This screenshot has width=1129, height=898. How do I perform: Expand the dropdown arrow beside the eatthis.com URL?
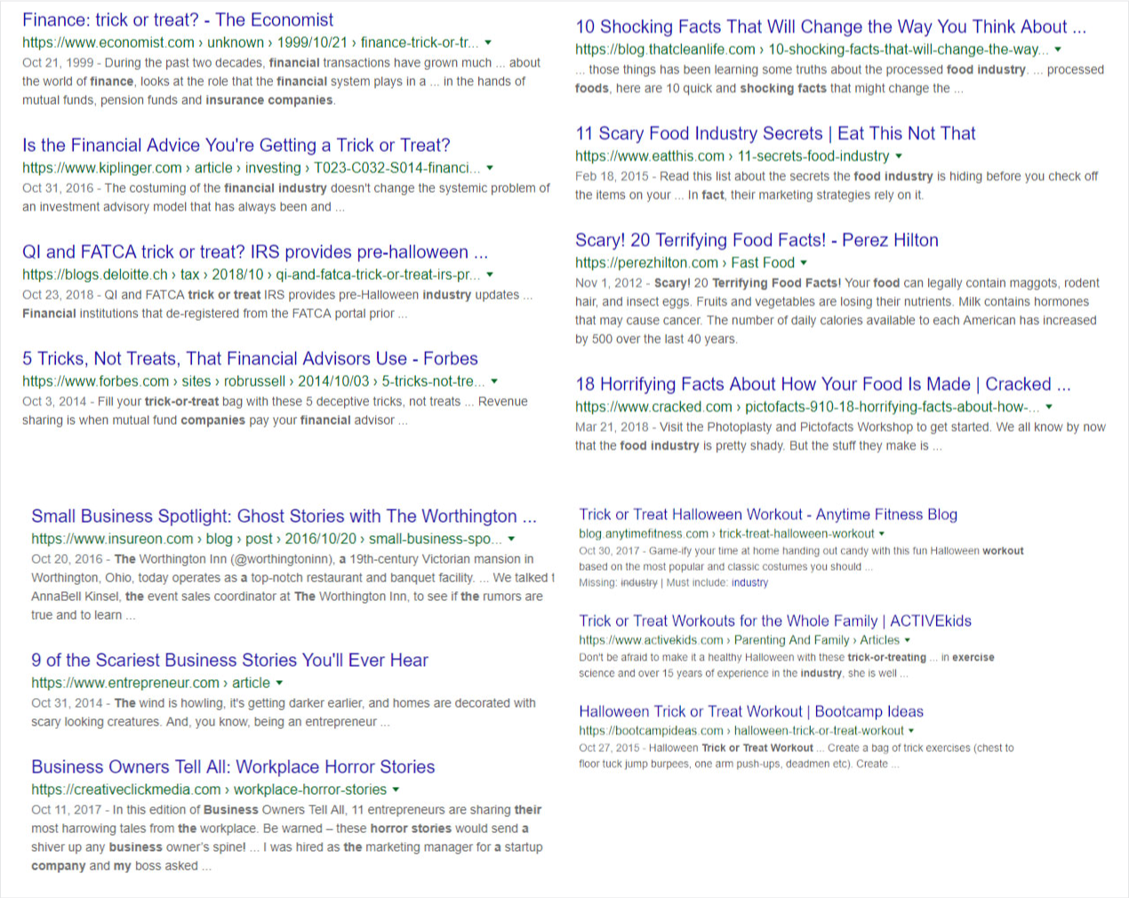point(899,156)
